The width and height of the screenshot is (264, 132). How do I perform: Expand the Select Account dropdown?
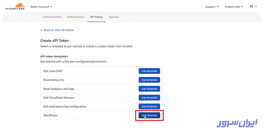click(41, 7)
